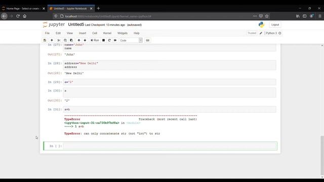324x182 pixels.
Task: Open the Edit menu
Action: [58, 33]
